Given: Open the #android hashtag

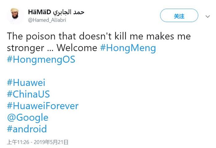Looking at the screenshot, I should click(27, 129).
